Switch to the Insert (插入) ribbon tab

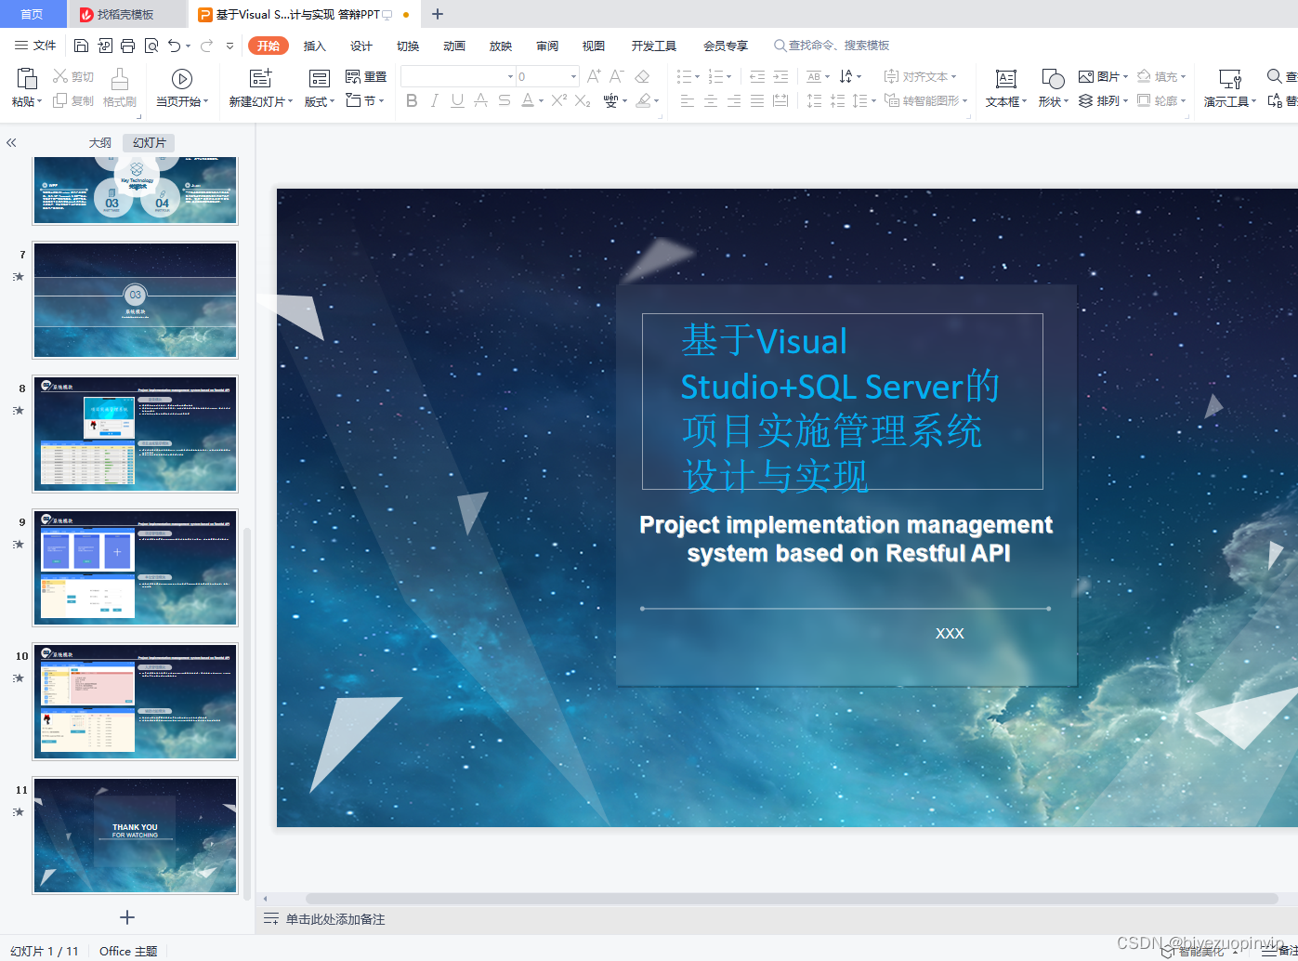(315, 46)
